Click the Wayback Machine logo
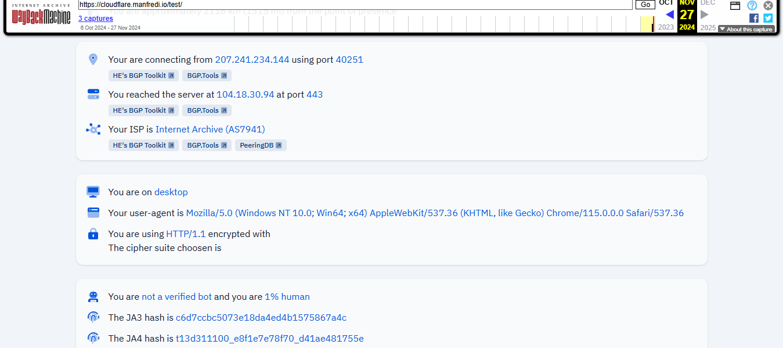 click(x=41, y=16)
